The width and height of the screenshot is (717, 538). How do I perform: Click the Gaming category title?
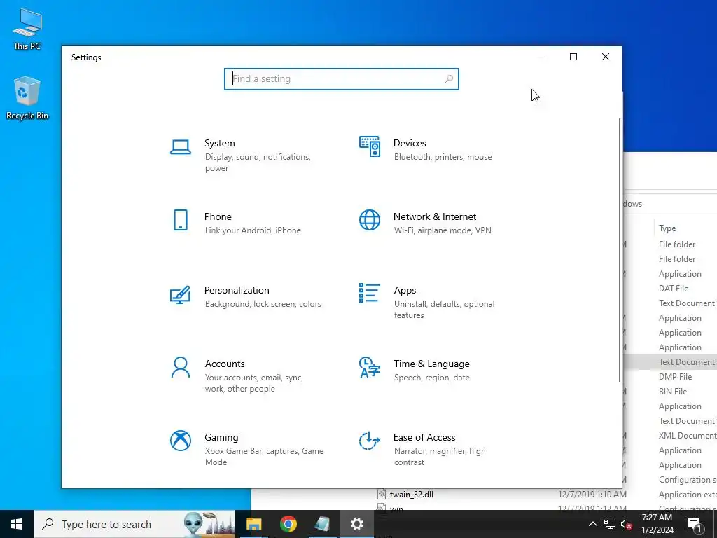(x=221, y=437)
